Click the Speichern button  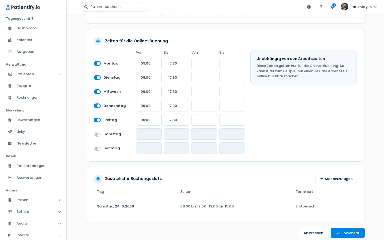click(x=348, y=233)
